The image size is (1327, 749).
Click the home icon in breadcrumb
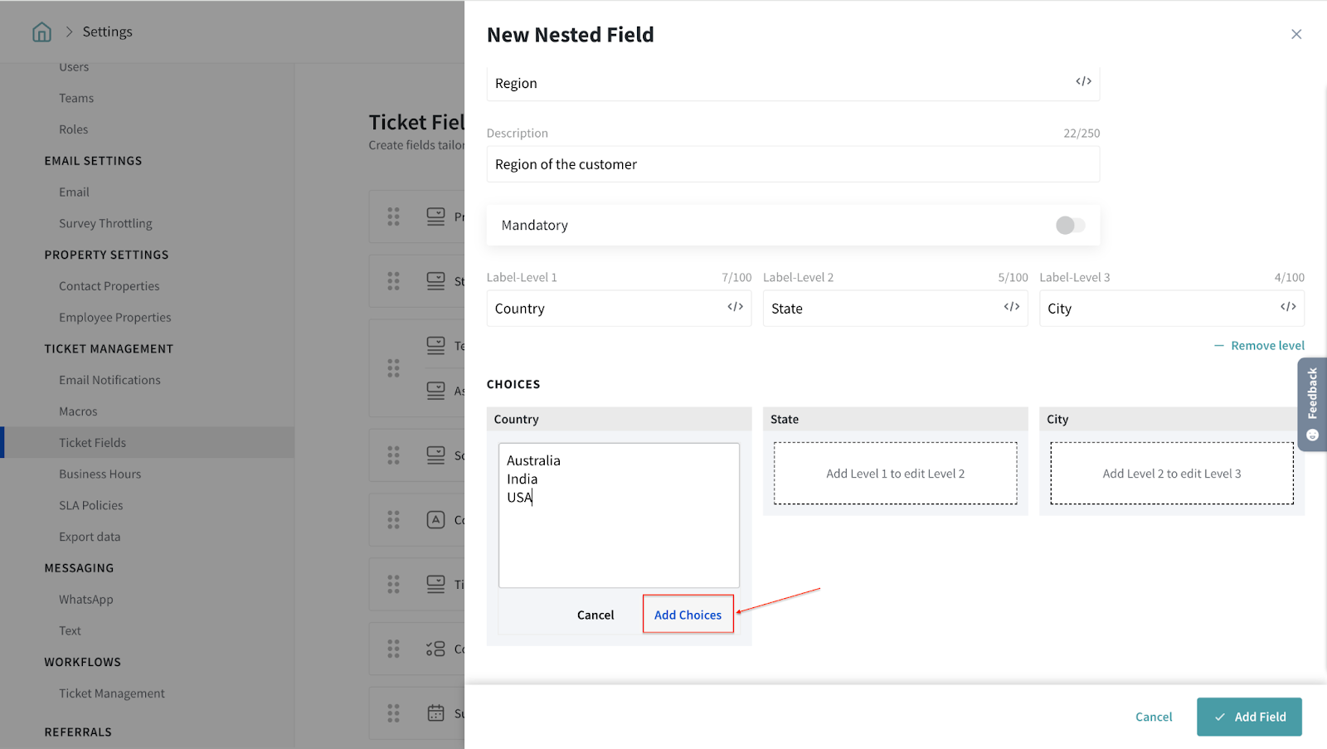41,32
